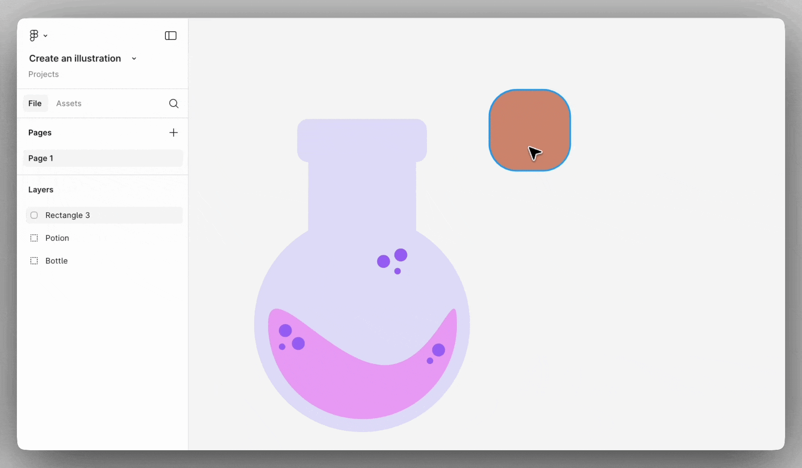This screenshot has height=468, width=802.
Task: Click the chevron beside the Figma logo
Action: 45,36
